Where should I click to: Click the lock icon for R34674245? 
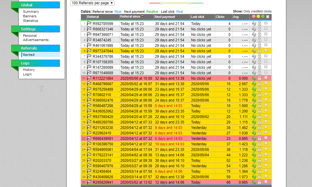(259, 40)
